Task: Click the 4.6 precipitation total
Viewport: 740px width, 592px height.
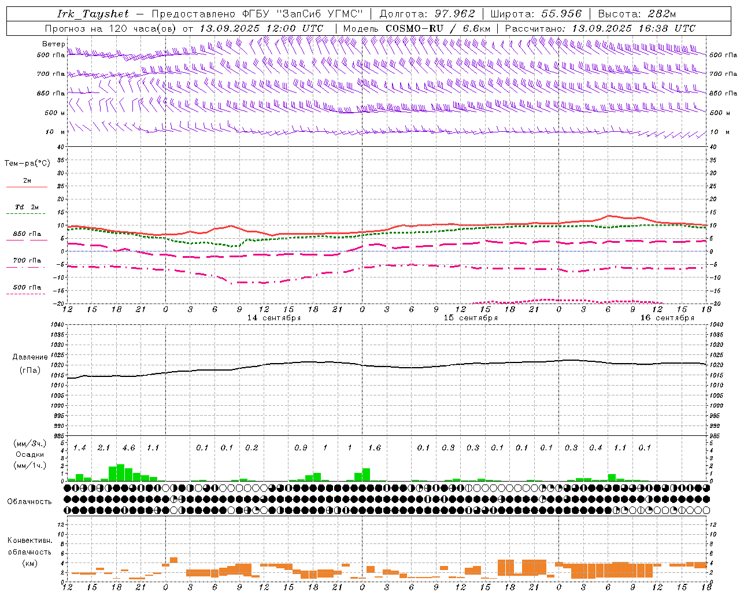Action: (x=128, y=448)
